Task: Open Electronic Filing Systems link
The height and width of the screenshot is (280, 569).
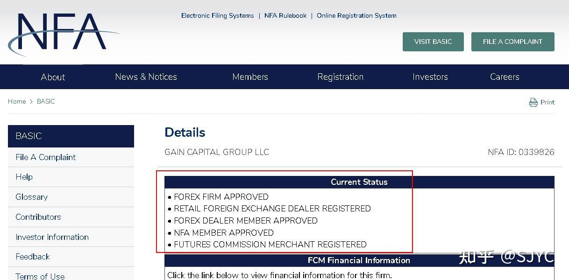Action: pos(217,15)
